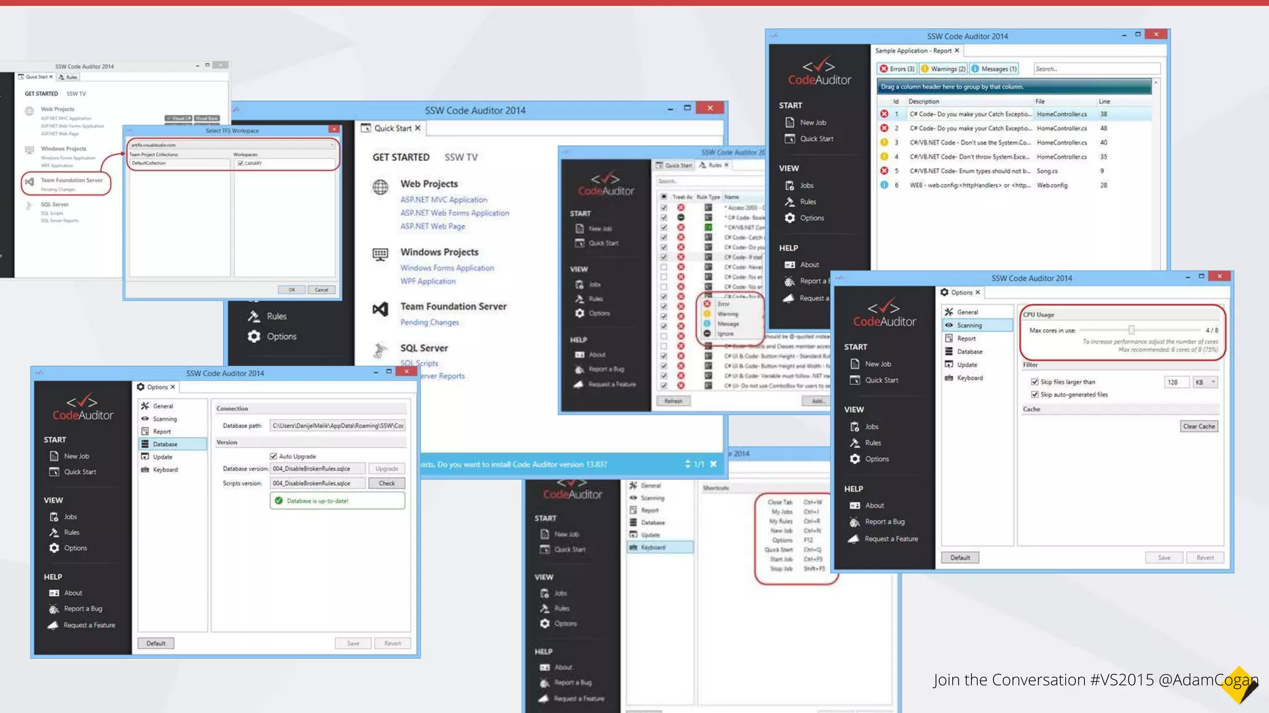Click Report a Bug icon in Database options window

(55, 609)
